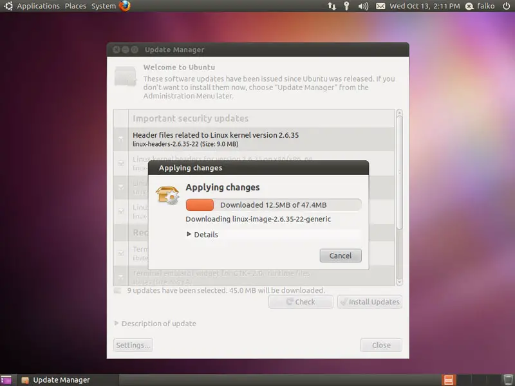Open the Applications menu
Image resolution: width=515 pixels, height=386 pixels.
(x=38, y=6)
